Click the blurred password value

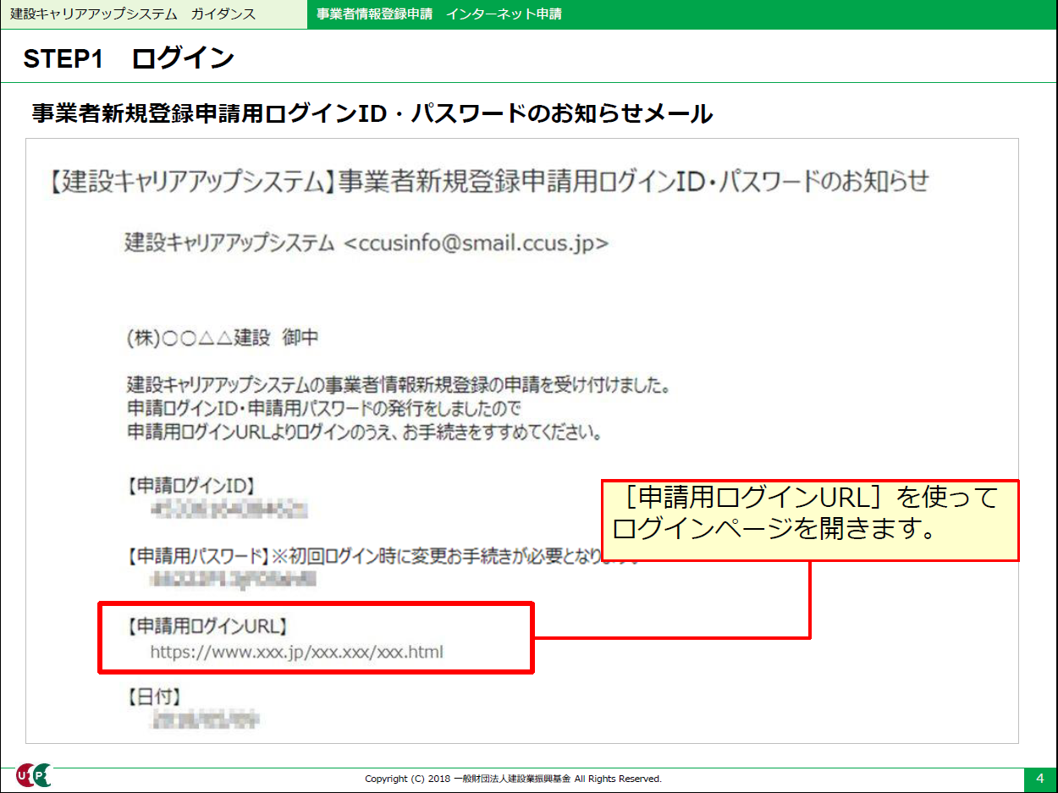point(234,580)
